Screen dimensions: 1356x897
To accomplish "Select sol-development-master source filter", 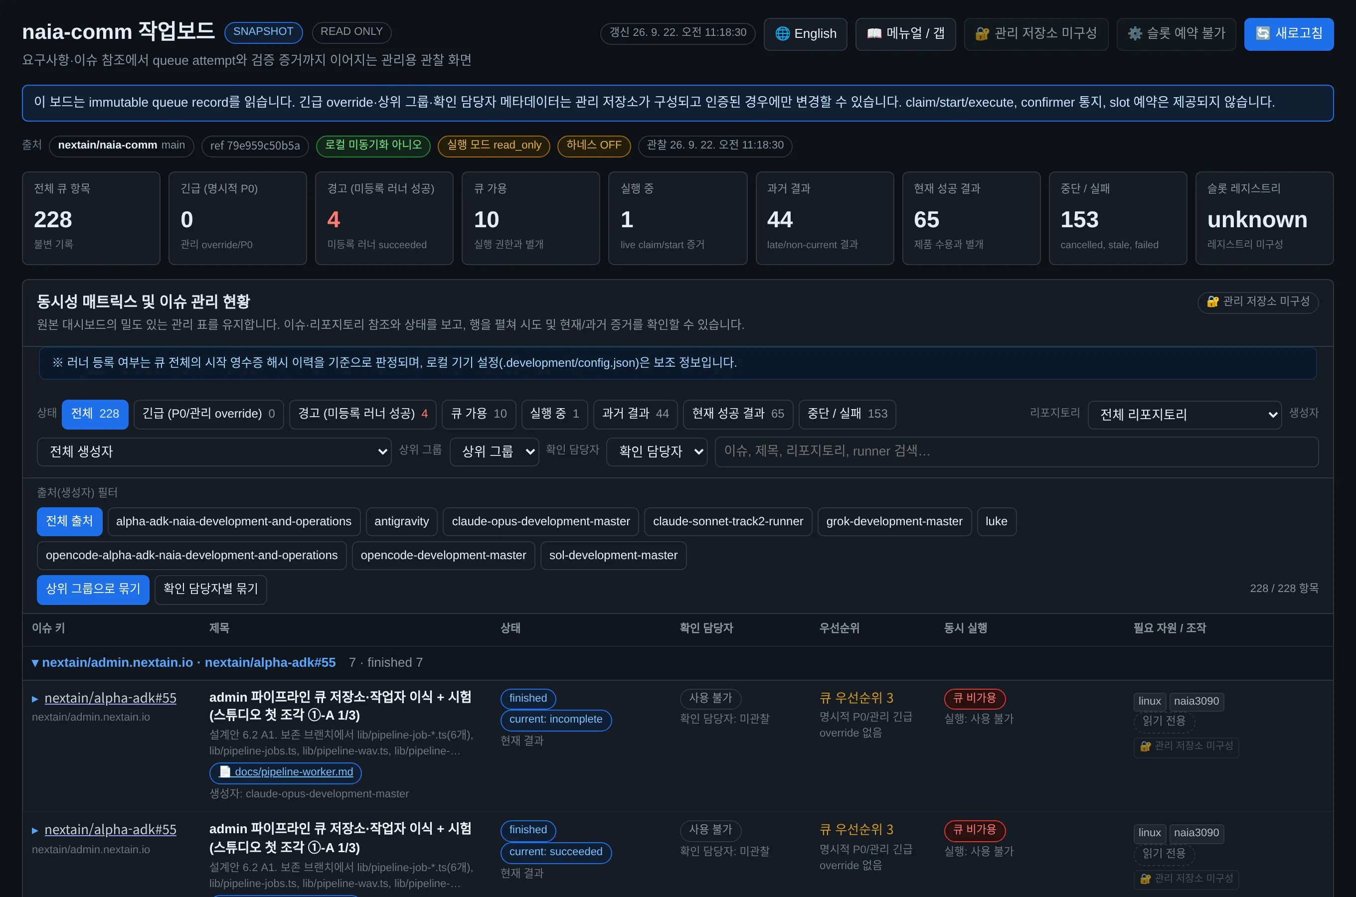I will point(613,556).
